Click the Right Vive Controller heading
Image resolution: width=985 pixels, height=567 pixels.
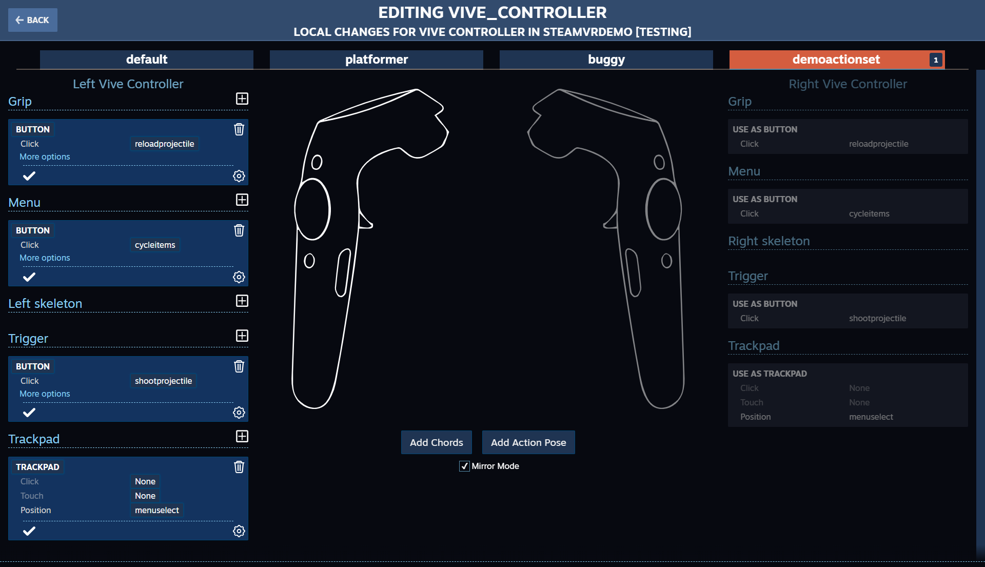[x=848, y=84]
